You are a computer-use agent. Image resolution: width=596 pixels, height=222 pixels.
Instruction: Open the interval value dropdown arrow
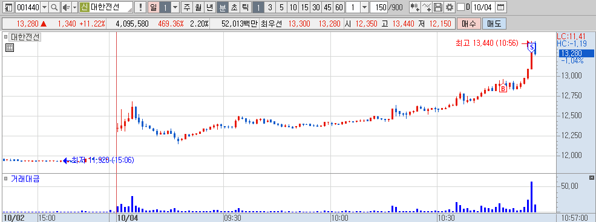[364, 7]
